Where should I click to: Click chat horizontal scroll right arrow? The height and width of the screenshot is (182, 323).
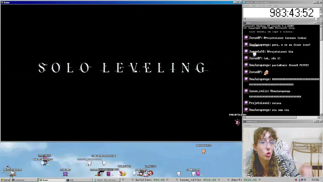(x=318, y=117)
